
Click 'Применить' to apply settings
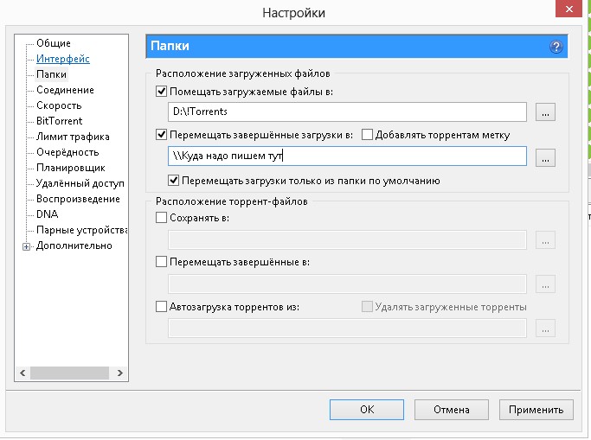[x=536, y=410]
